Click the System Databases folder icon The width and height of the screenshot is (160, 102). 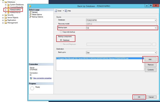point(8,5)
